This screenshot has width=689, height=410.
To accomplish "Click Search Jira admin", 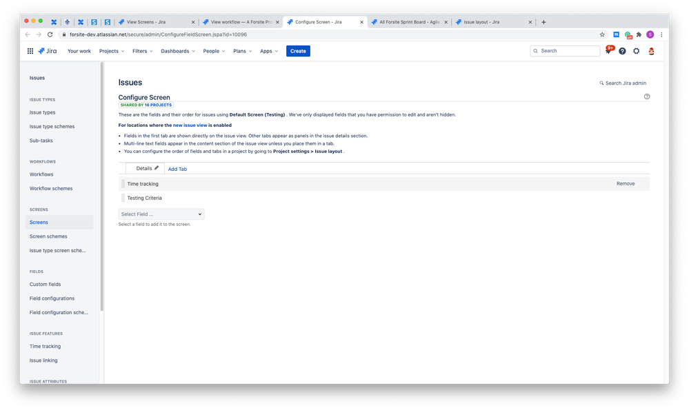I will coord(623,83).
